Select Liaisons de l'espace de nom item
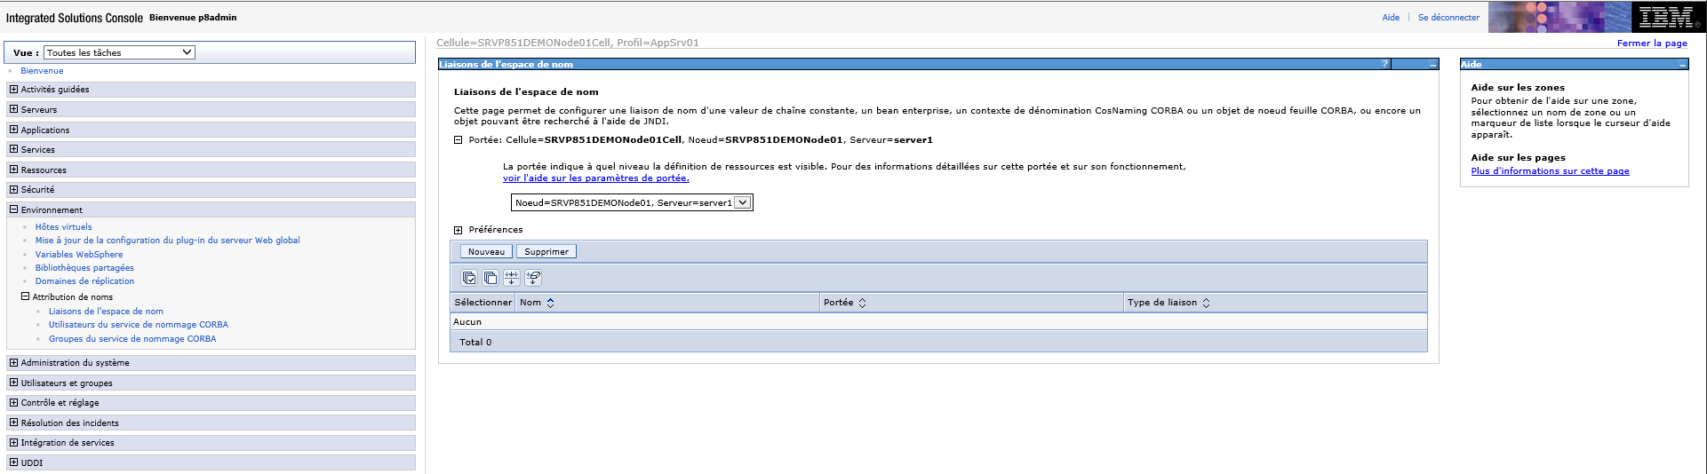 106,312
